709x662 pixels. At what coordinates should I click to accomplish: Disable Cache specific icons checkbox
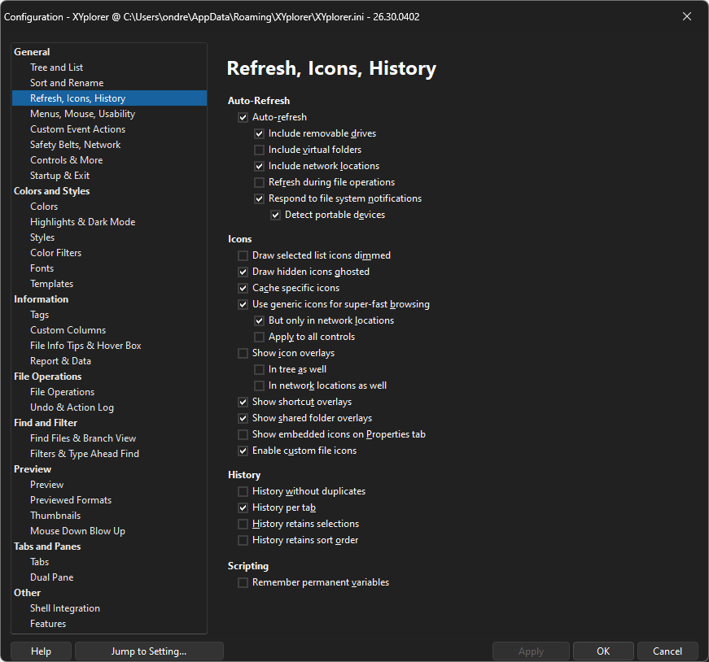(243, 288)
